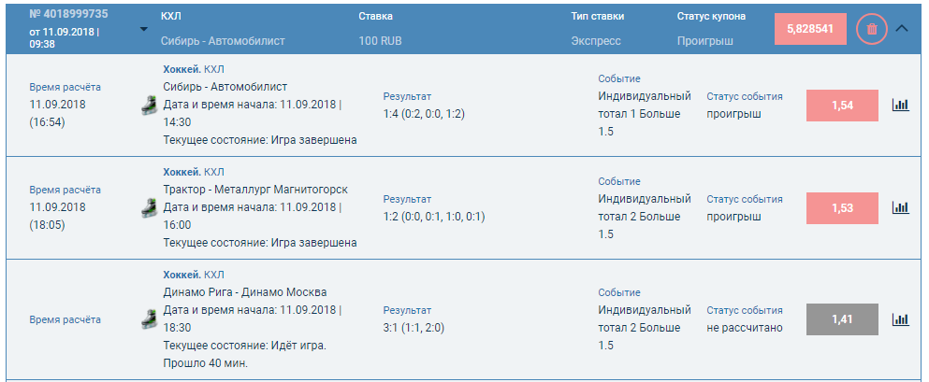Open the Сибирь - Автомобилист match title
Screen dimensions: 929x382
pos(225,87)
